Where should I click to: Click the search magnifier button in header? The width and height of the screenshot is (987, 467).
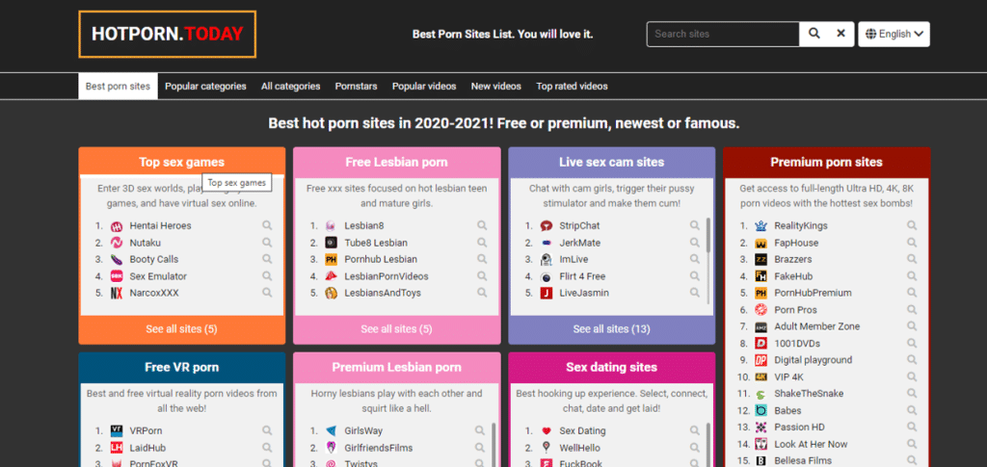click(814, 34)
